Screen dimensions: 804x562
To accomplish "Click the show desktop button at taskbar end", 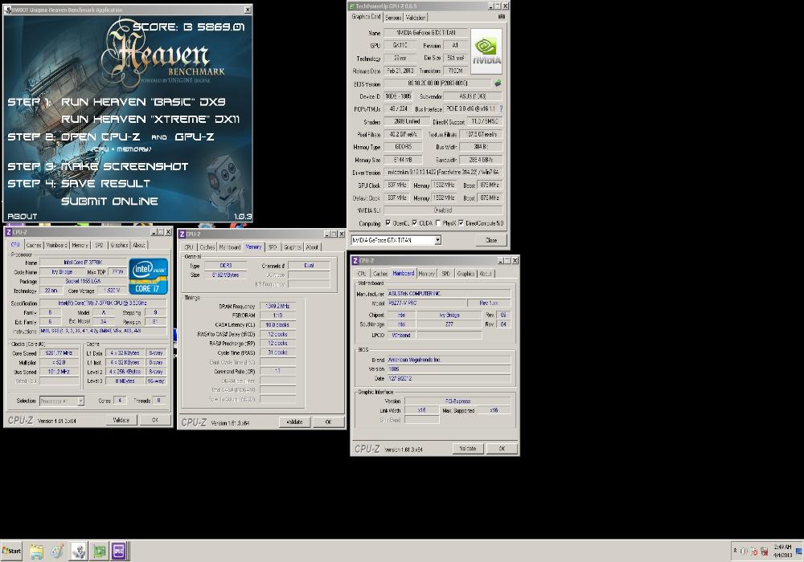I will click(799, 552).
